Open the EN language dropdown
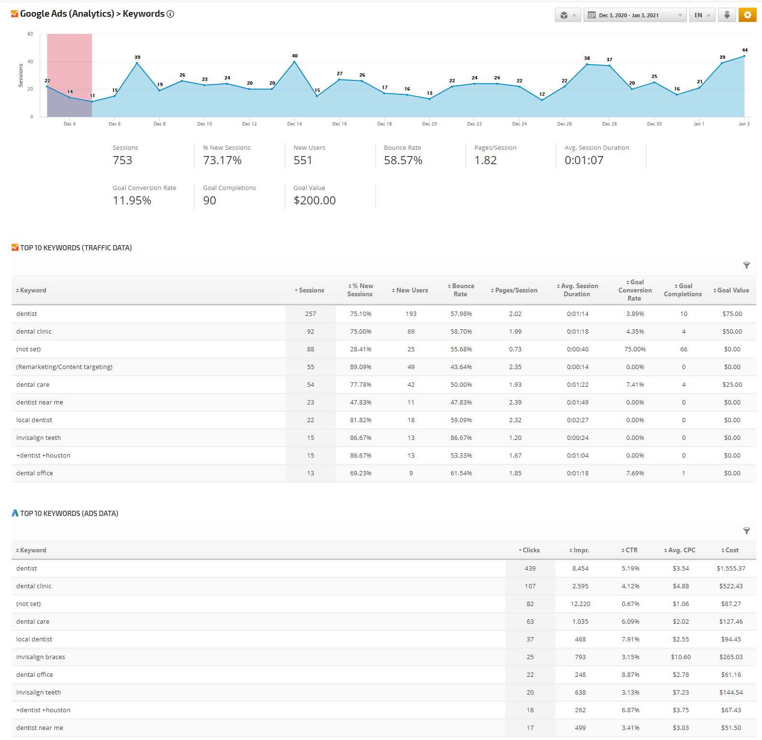 702,15
